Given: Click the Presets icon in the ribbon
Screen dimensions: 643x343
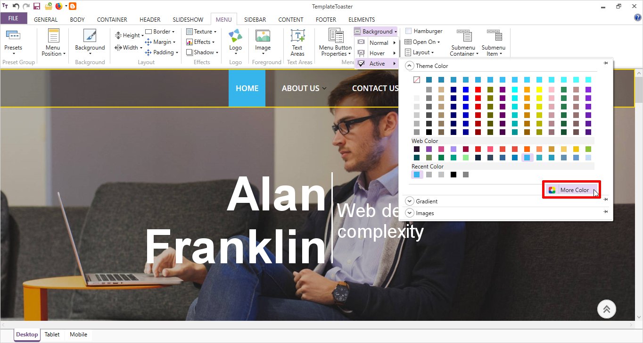Looking at the screenshot, I should (x=13, y=36).
